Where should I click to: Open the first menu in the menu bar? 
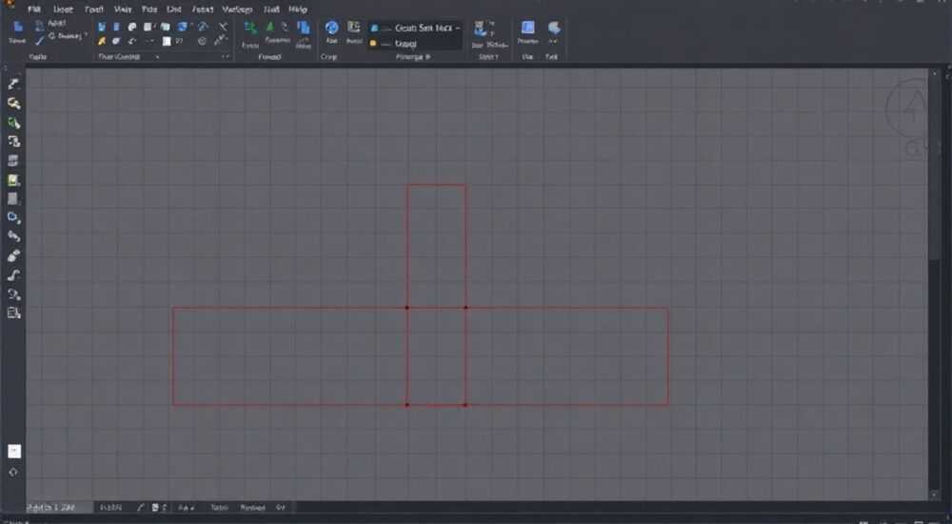[34, 10]
